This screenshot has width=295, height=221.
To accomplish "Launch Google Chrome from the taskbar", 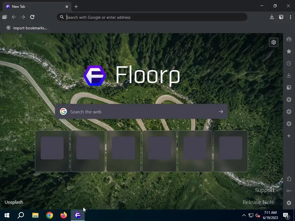I will pyautogui.click(x=50, y=215).
